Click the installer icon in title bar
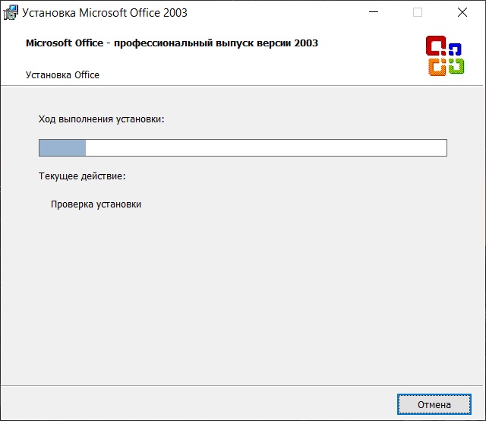Viewport: 486px width, 421px height. pyautogui.click(x=11, y=13)
